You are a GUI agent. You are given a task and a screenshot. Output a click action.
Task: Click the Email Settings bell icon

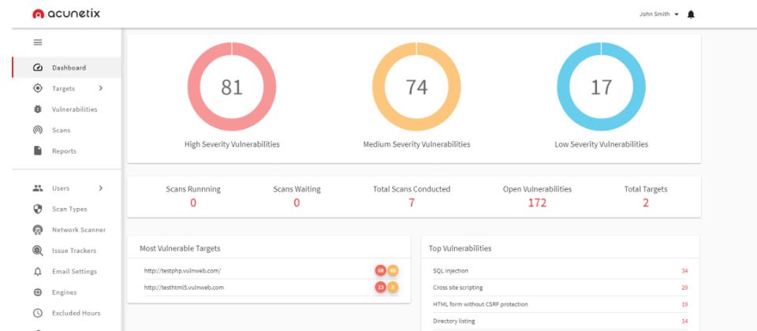pos(37,271)
